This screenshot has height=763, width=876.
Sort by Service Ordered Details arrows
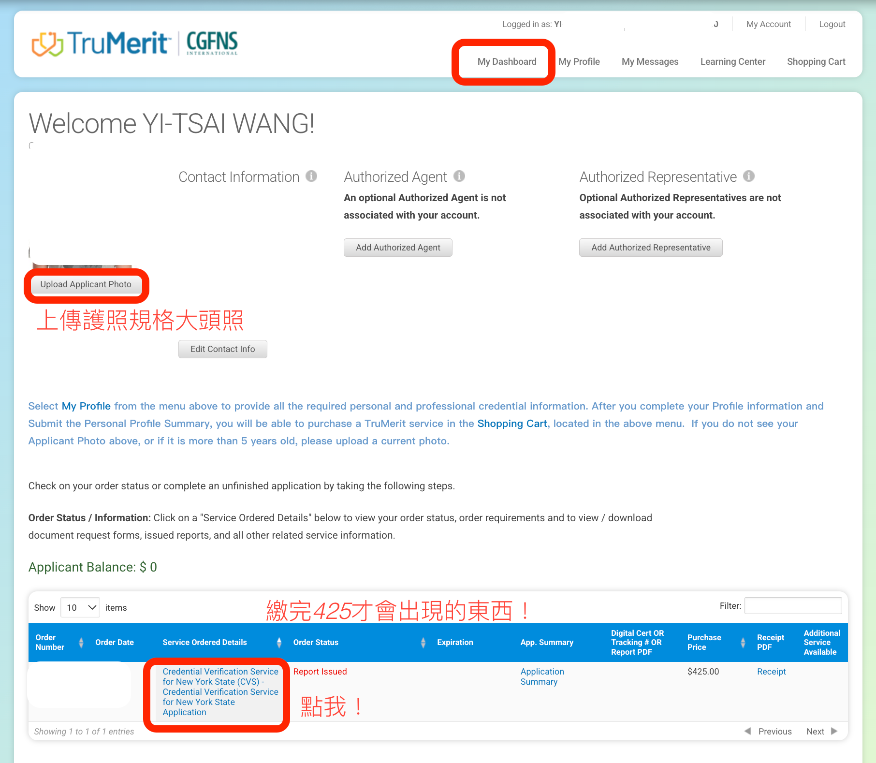point(279,643)
